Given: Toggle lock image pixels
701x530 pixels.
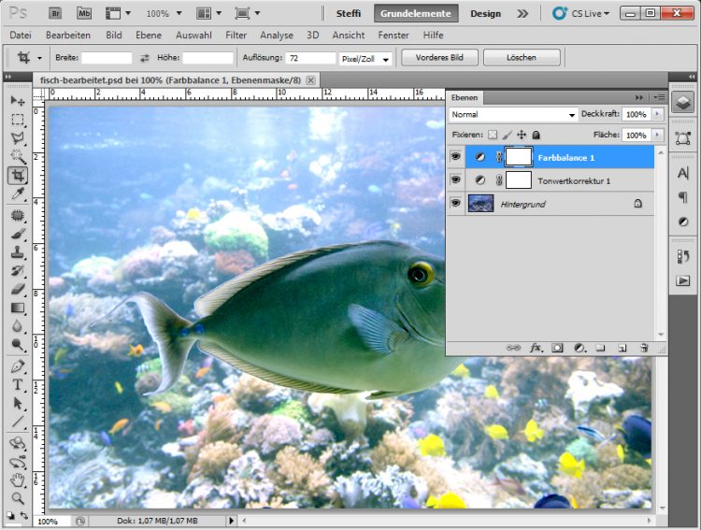Looking at the screenshot, I should 507,135.
